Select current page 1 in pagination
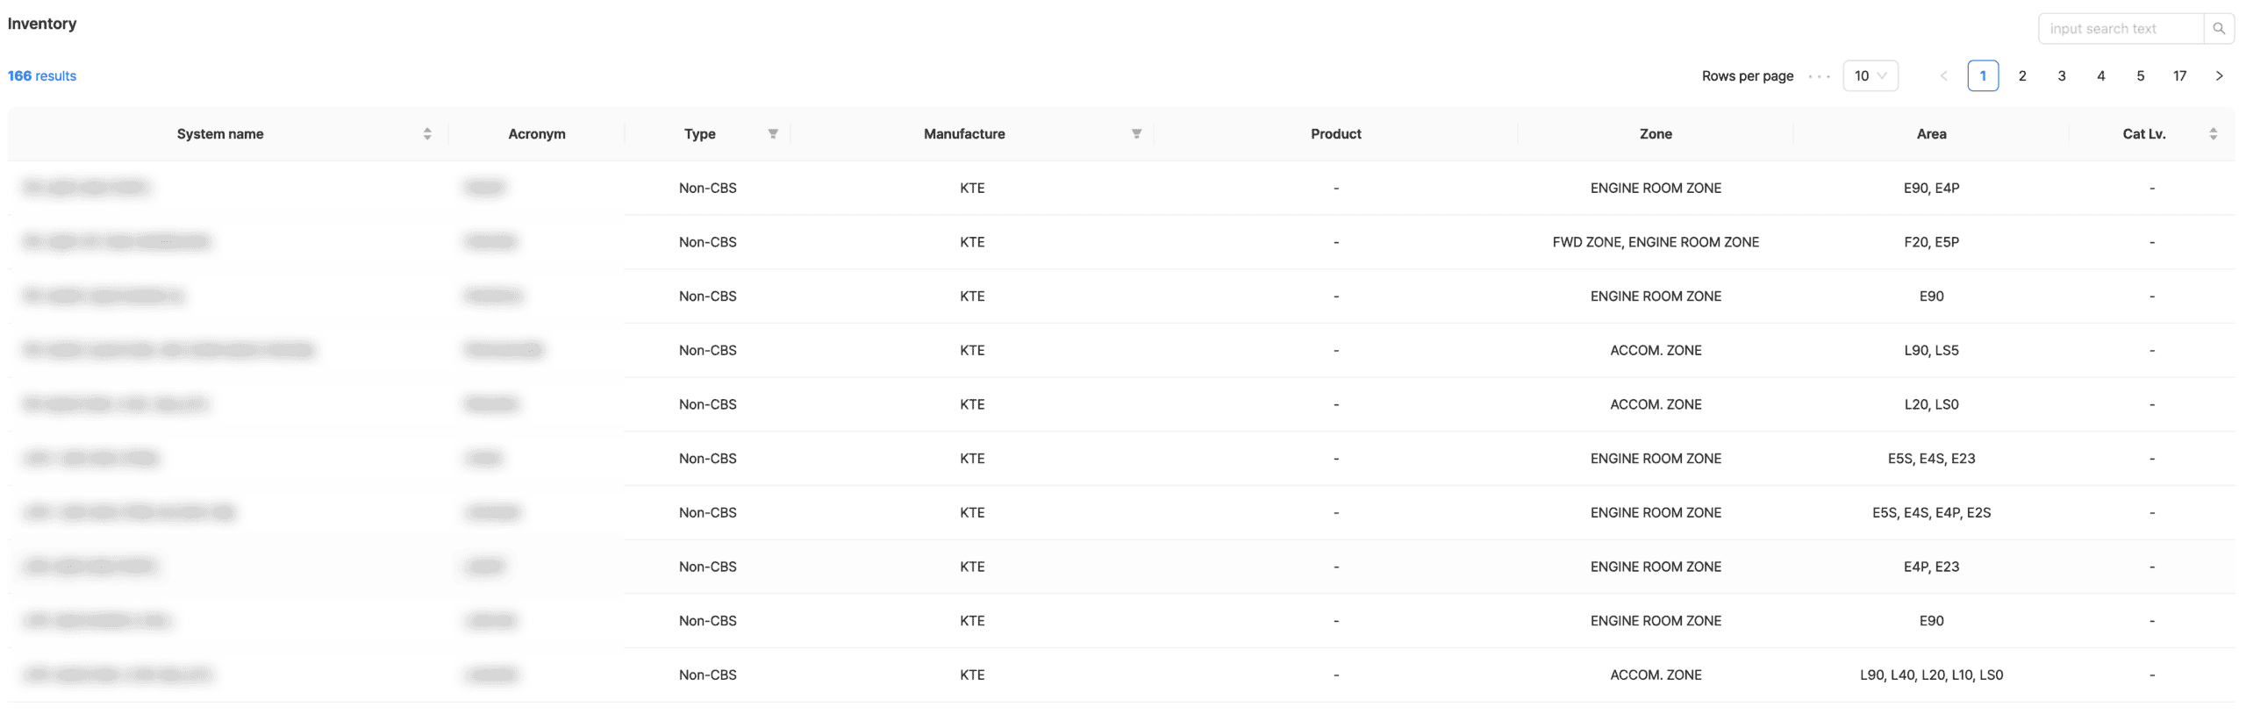This screenshot has width=2246, height=721. click(x=1983, y=75)
